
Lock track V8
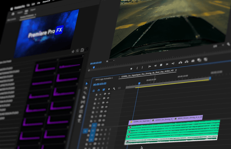pos(96,95)
